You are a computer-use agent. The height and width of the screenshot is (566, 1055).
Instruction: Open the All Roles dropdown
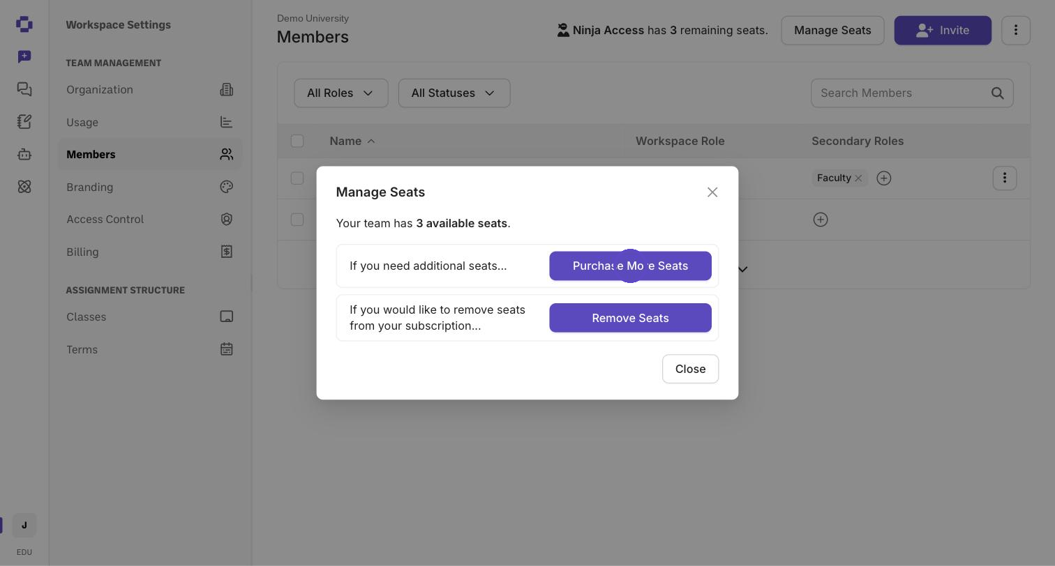[341, 93]
